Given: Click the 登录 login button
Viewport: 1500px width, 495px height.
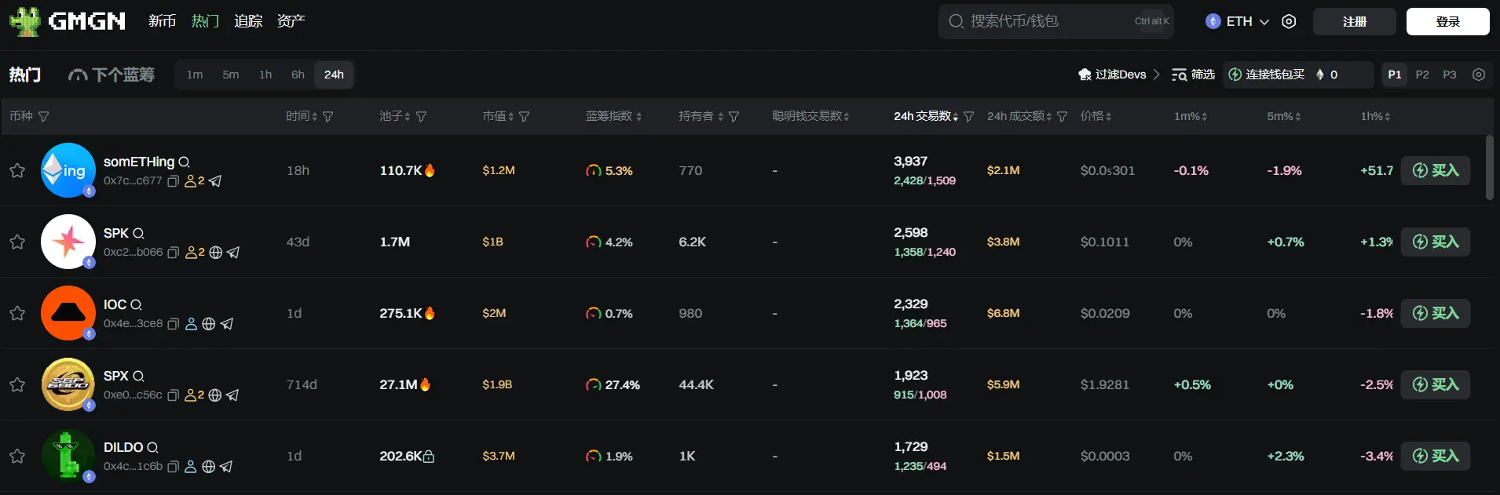Looking at the screenshot, I should pos(1447,22).
